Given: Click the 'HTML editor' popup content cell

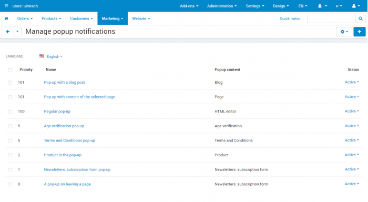Looking at the screenshot, I should pyautogui.click(x=226, y=112).
